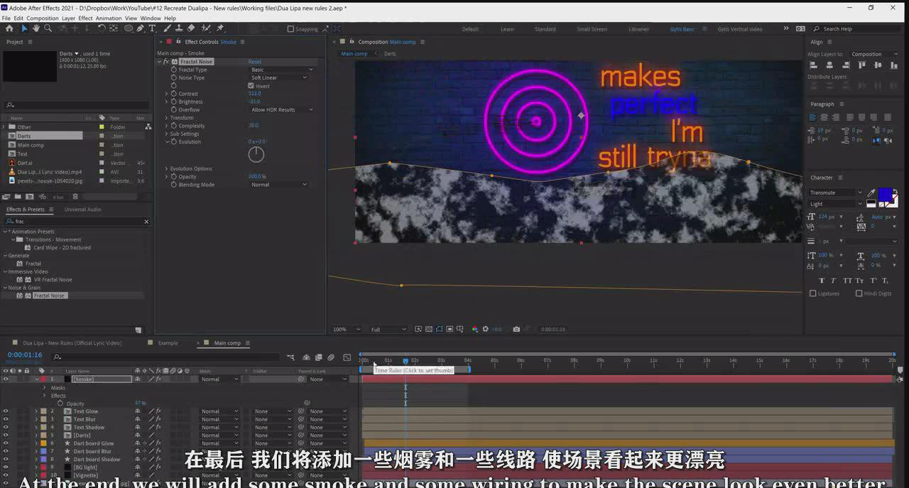The image size is (909, 488).
Task: Click the Darts breadcrumb in composition viewer
Action: (x=390, y=54)
